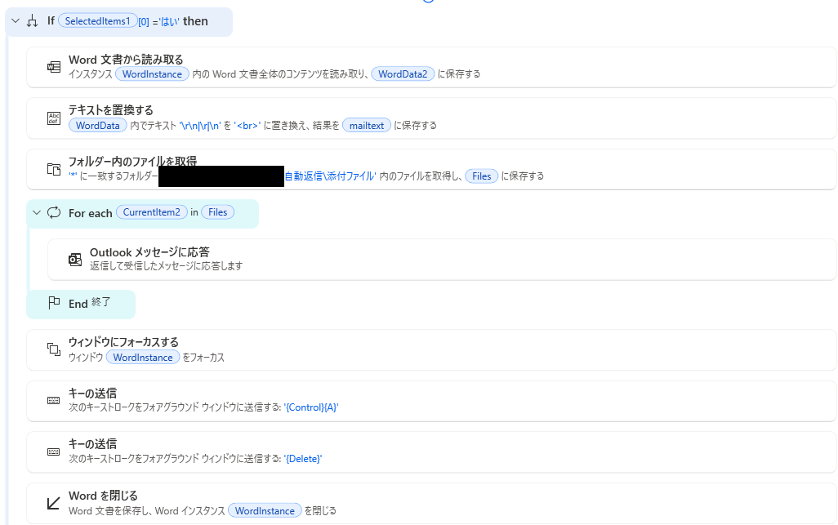Click the Outlook message reply icon
The width and height of the screenshot is (838, 525).
coord(75,260)
